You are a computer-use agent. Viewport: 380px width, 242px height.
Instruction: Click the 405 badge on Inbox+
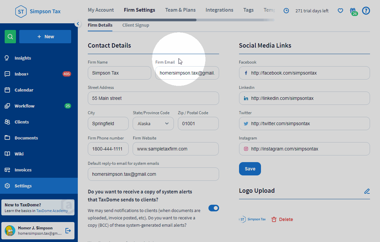coord(66,74)
